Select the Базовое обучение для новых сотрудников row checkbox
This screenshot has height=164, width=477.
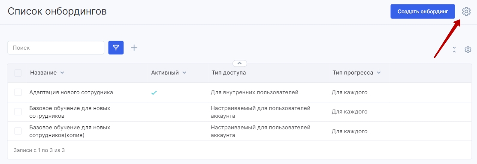(18, 112)
